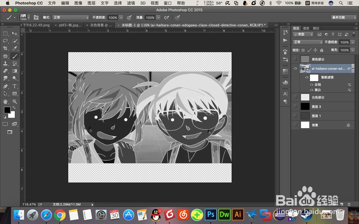Toggle pressure controls opacity button

point(129,17)
